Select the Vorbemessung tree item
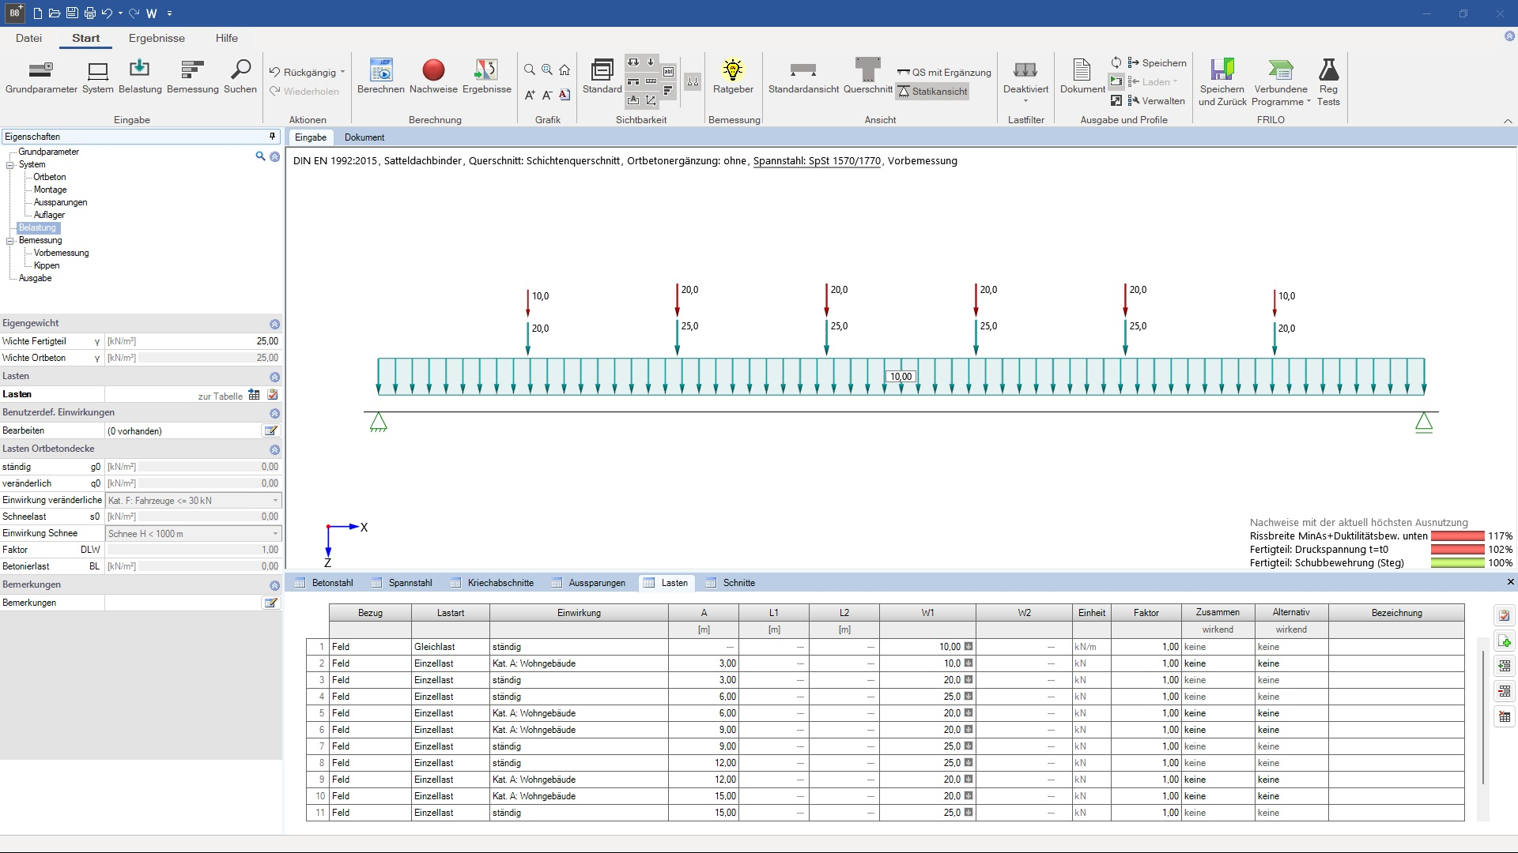This screenshot has height=853, width=1518. pyautogui.click(x=61, y=253)
